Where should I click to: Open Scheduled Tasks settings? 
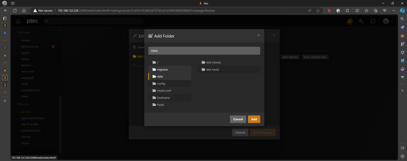[x=31, y=90]
